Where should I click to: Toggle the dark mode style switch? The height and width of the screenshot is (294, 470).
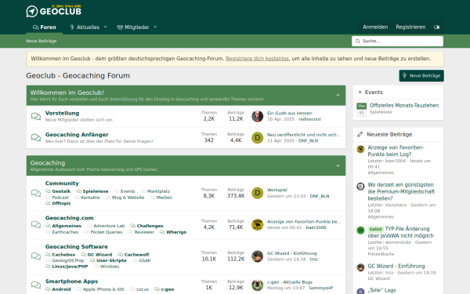(437, 27)
